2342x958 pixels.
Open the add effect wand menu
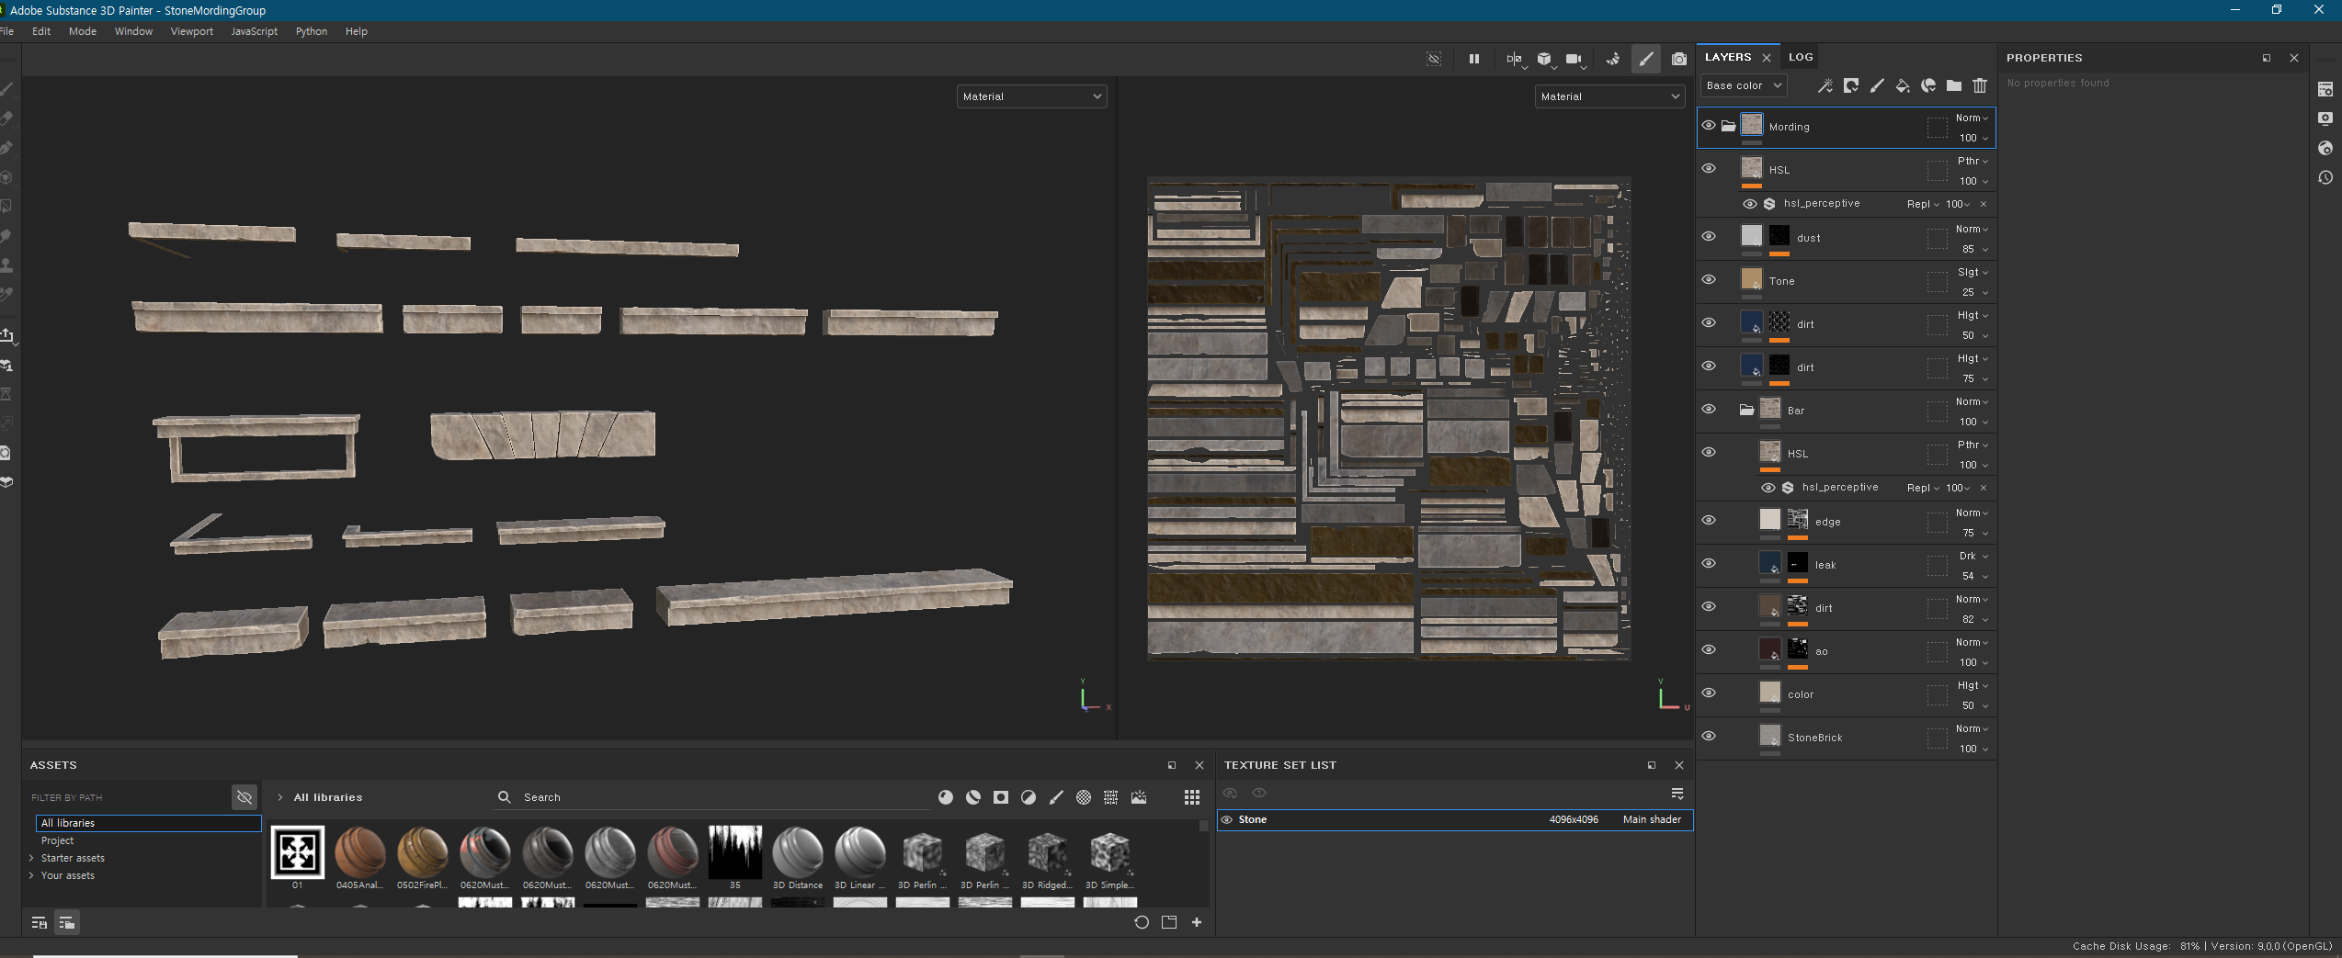coord(1825,85)
